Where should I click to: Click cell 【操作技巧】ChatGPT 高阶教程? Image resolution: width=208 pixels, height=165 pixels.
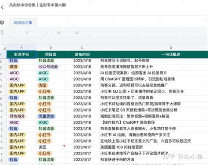128,122
